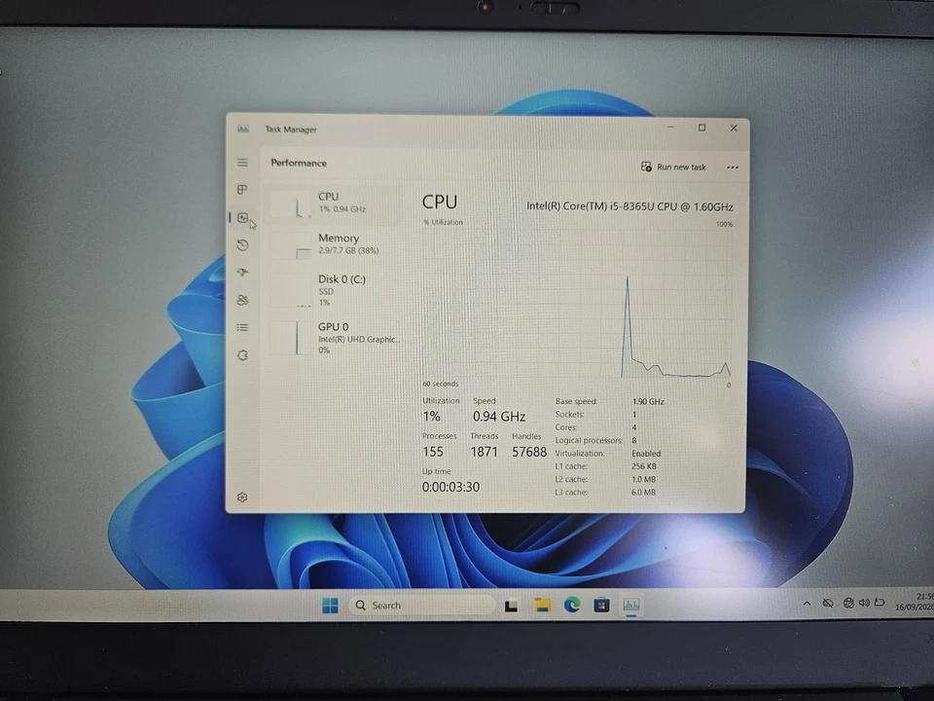934x701 pixels.
Task: Click the 0.94 GHz speed value
Action: [x=498, y=416]
